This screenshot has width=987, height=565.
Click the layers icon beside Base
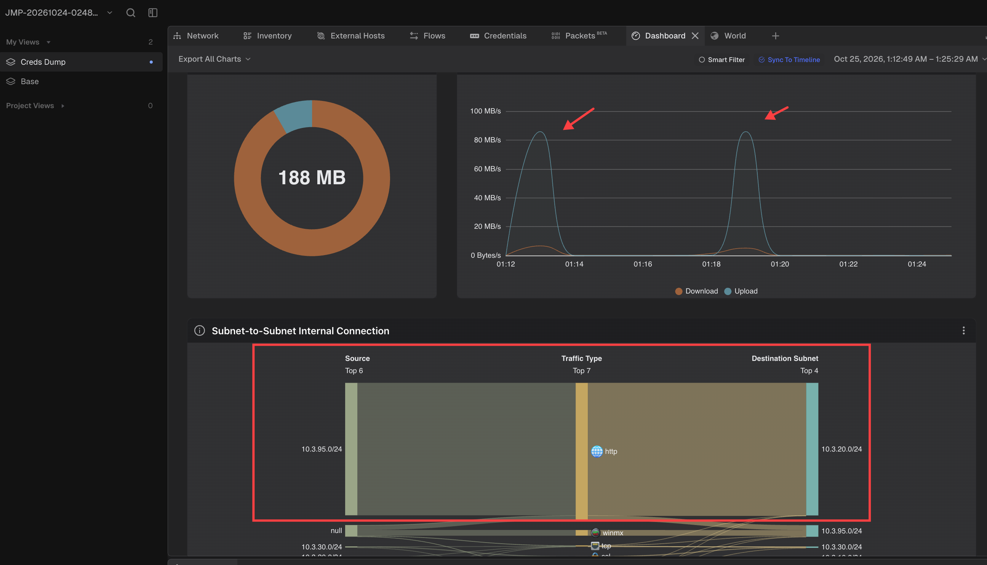click(11, 81)
